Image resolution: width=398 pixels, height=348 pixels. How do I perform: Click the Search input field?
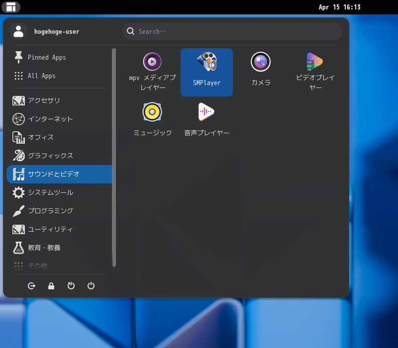(232, 31)
